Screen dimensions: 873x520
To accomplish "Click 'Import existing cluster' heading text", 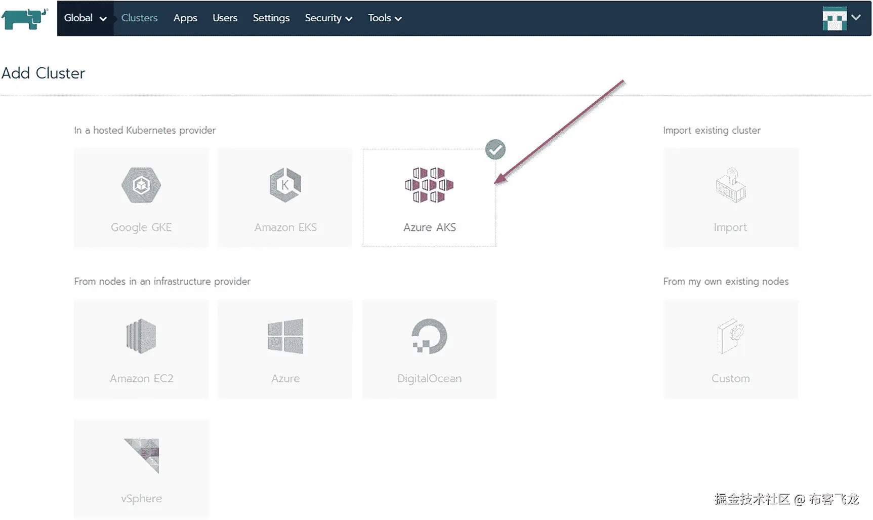I will [x=712, y=130].
